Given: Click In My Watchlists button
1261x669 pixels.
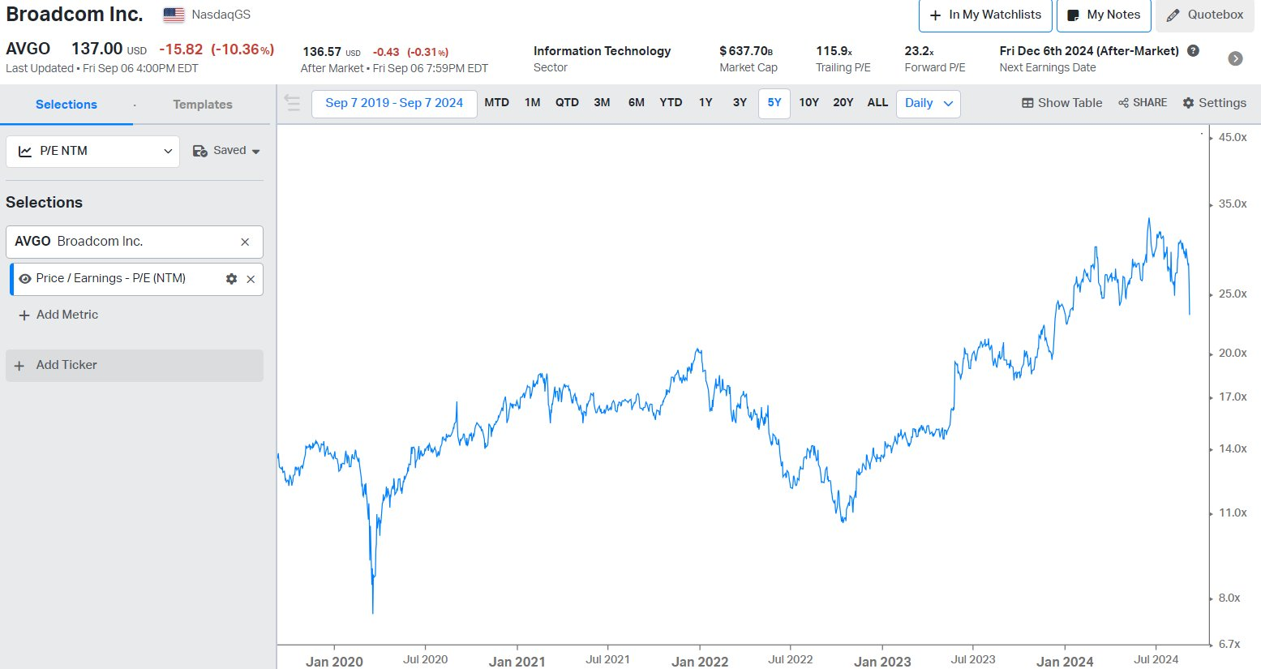Looking at the screenshot, I should (985, 15).
